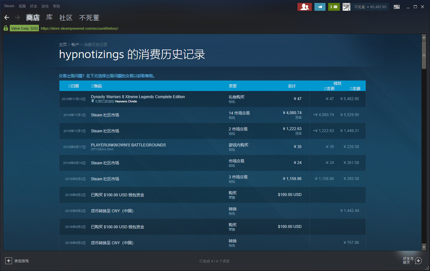430x271 pixels.
Task: Click 添加游戏 at the bottom left
Action: (x=22, y=261)
